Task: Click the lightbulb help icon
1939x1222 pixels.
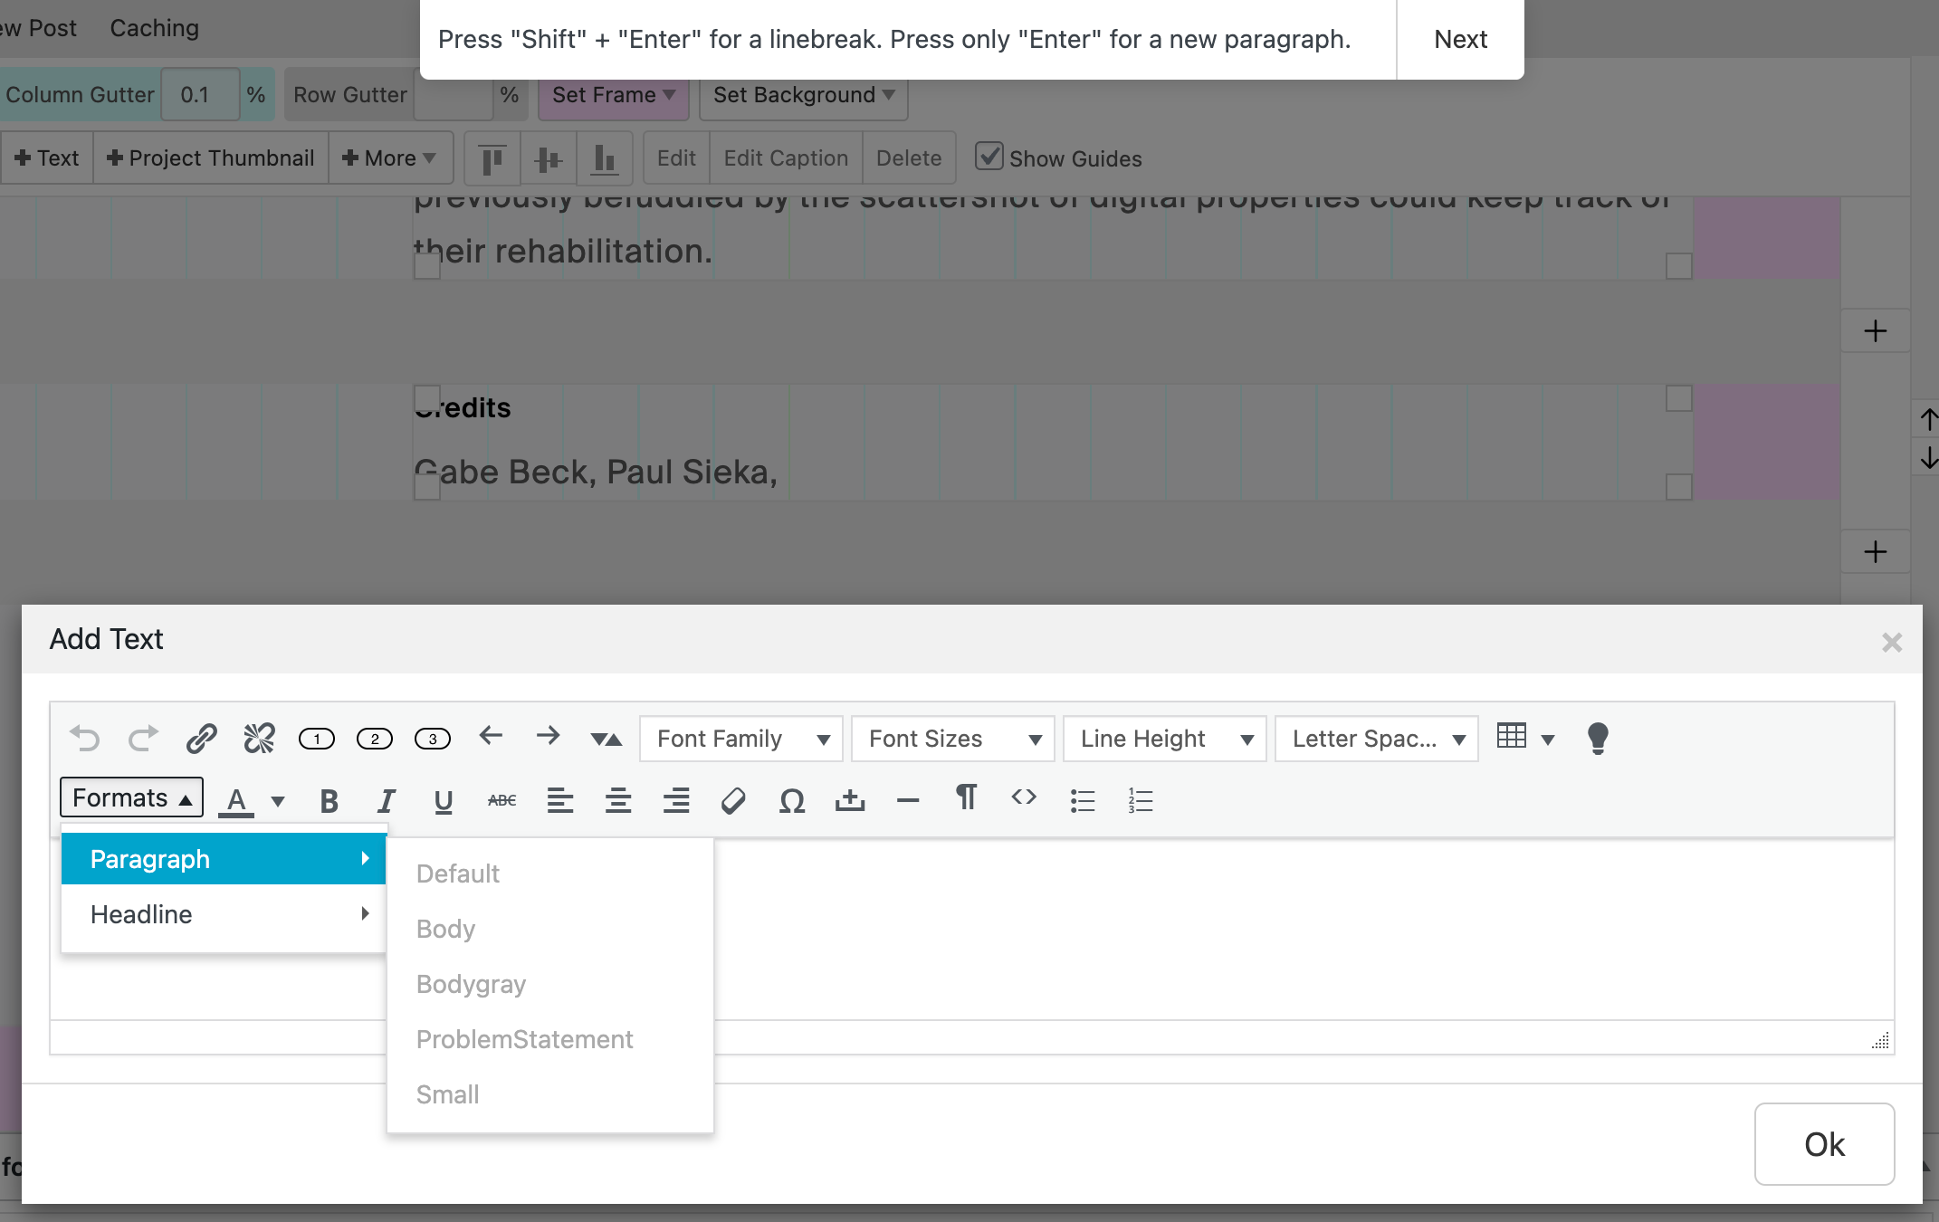Action: pos(1598,739)
